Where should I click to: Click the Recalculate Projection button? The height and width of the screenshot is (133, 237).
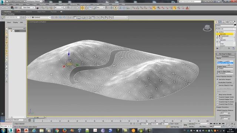tap(225, 82)
